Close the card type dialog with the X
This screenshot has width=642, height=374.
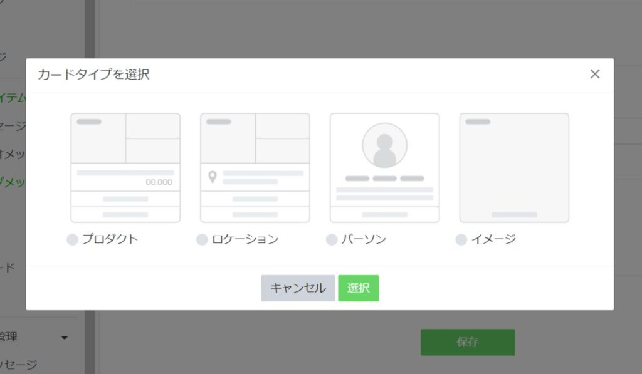(x=594, y=74)
